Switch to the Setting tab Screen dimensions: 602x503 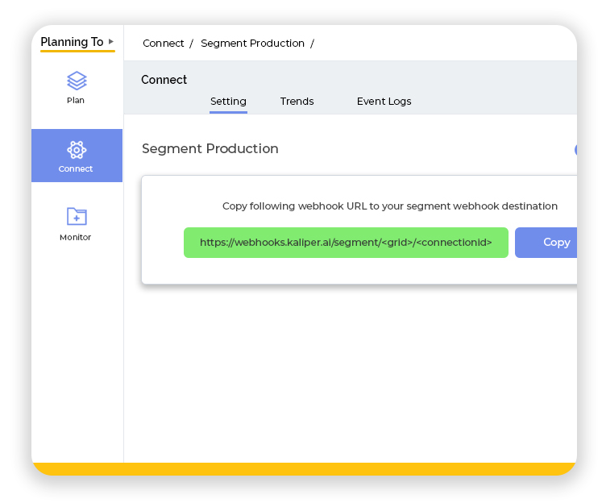point(228,102)
